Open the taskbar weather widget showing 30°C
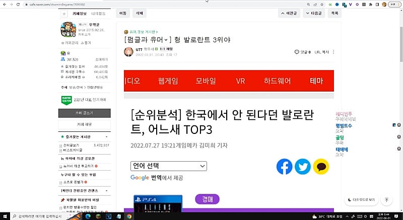The width and height of the screenshot is (403, 220). 327,216
